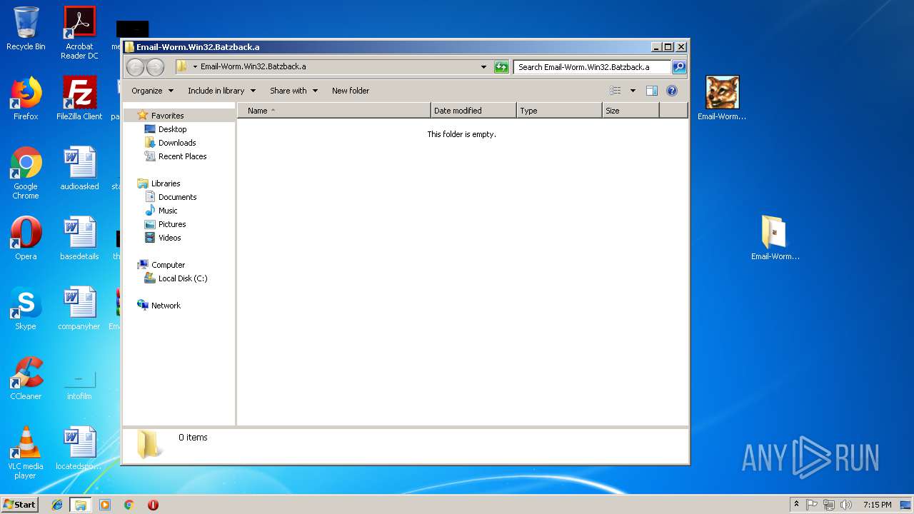914x514 pixels.
Task: Open Acrobat Reader DC shortcut
Action: click(79, 32)
